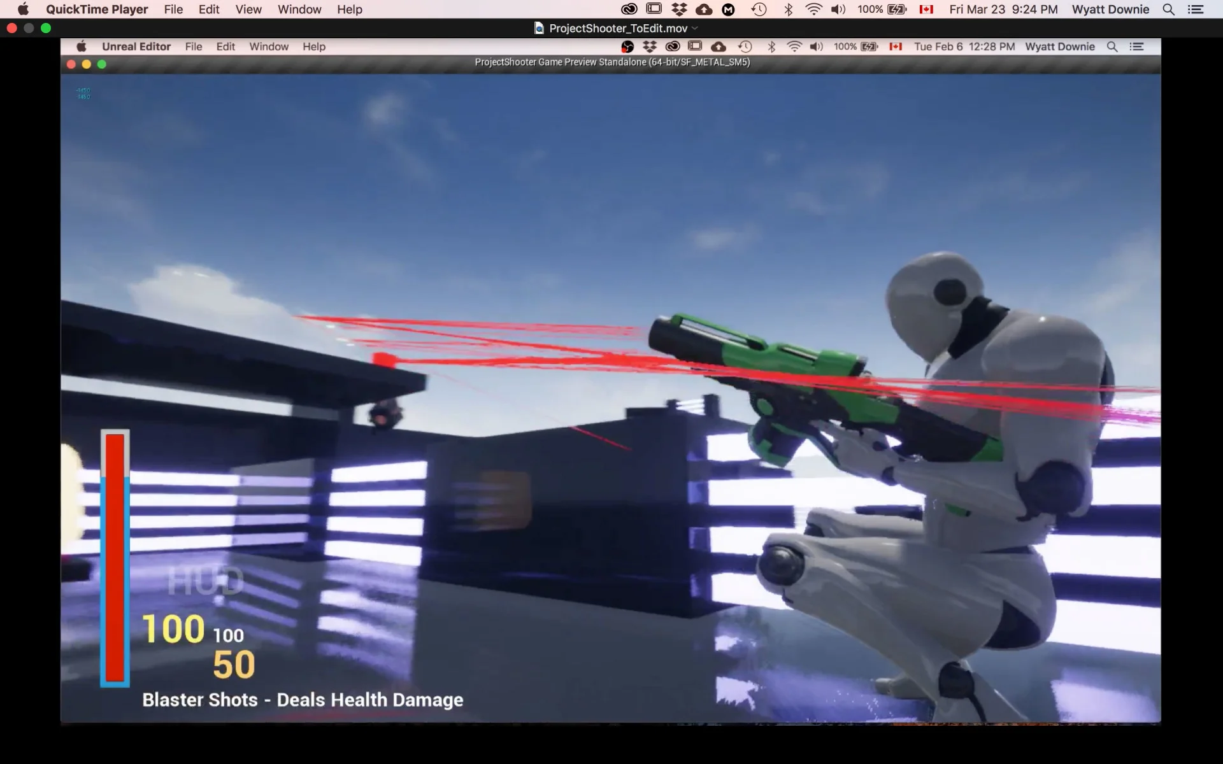Viewport: 1223px width, 764px height.
Task: Open QuickTime Player's Help menu
Action: pos(350,9)
